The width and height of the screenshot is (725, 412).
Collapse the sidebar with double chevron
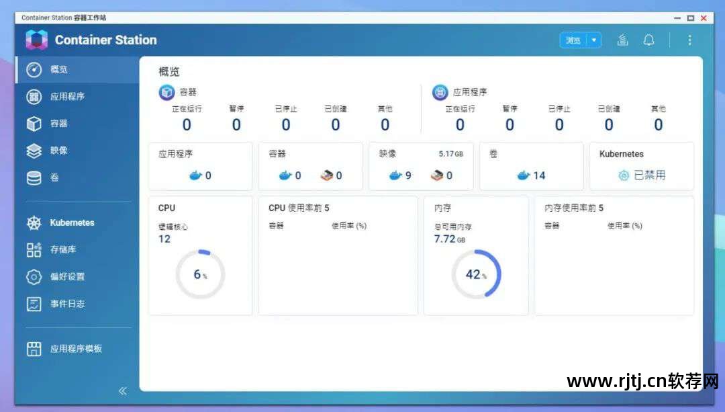[x=122, y=390]
